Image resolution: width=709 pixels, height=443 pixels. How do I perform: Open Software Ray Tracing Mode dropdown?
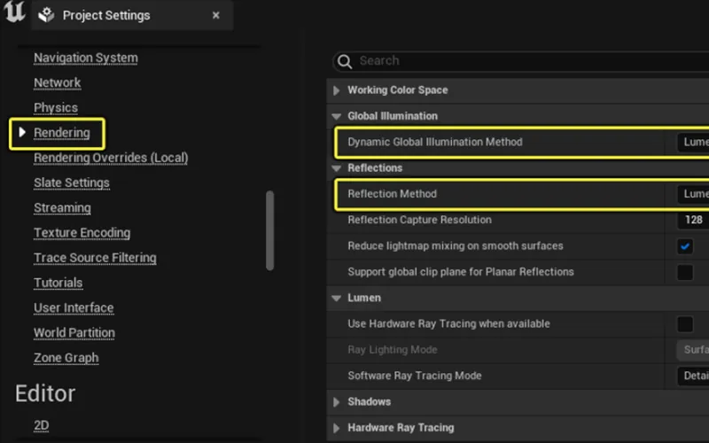[x=692, y=376]
